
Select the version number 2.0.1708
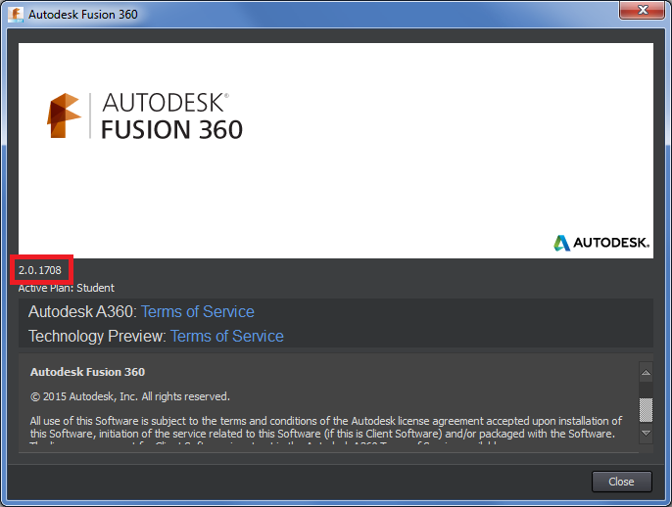pyautogui.click(x=40, y=270)
